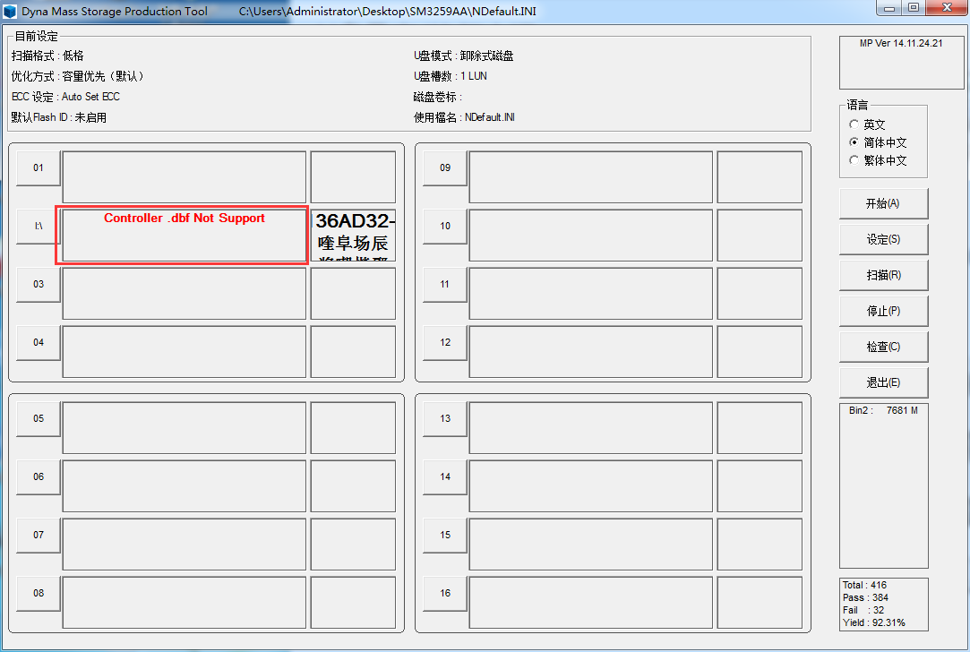Click the Total : 416 statistic
Screen dimensions: 970x652
coord(865,585)
